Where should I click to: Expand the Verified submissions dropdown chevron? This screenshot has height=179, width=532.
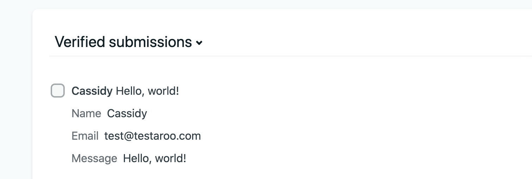(x=199, y=43)
